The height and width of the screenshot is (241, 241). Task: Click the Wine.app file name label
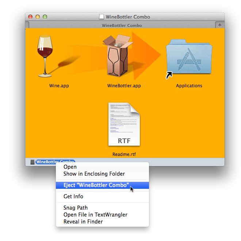click(x=59, y=86)
